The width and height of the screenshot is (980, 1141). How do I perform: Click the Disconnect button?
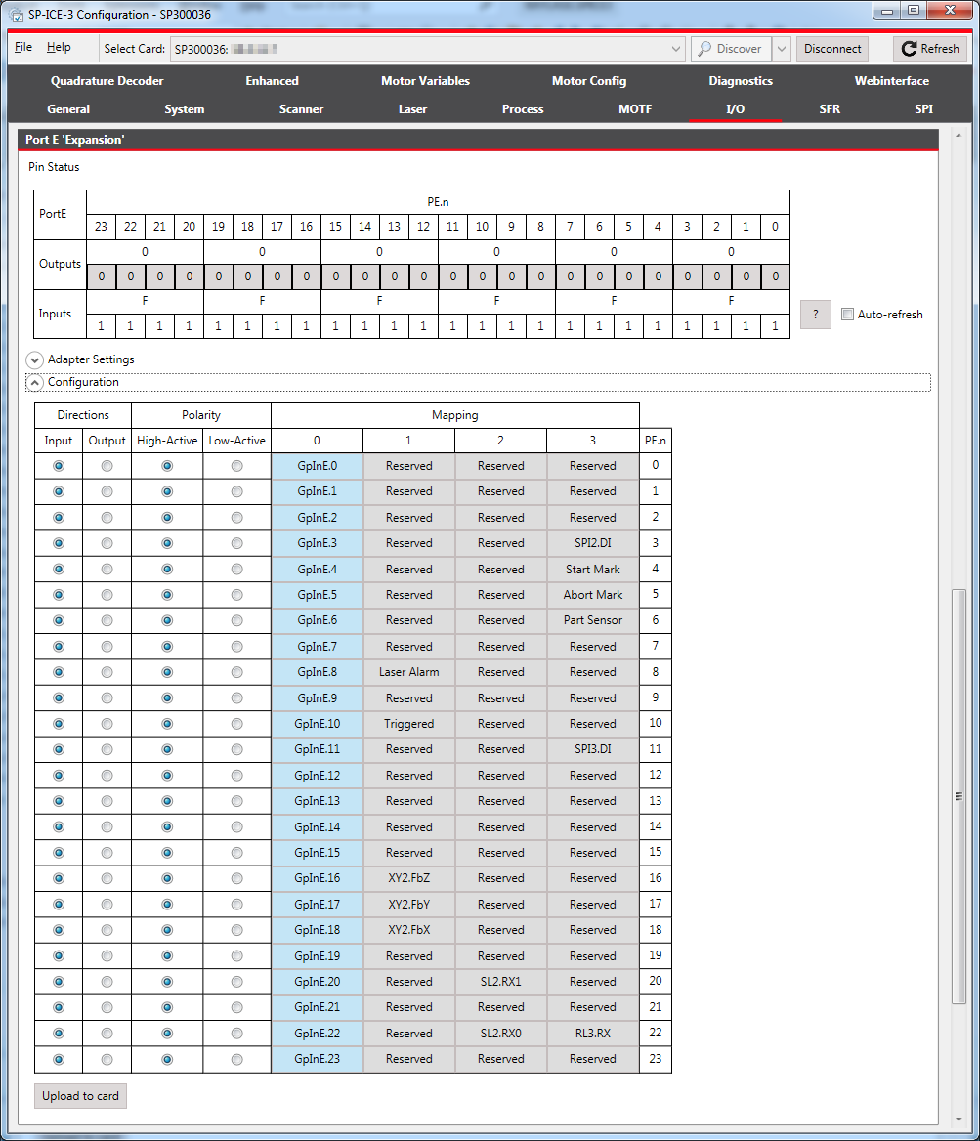click(832, 49)
